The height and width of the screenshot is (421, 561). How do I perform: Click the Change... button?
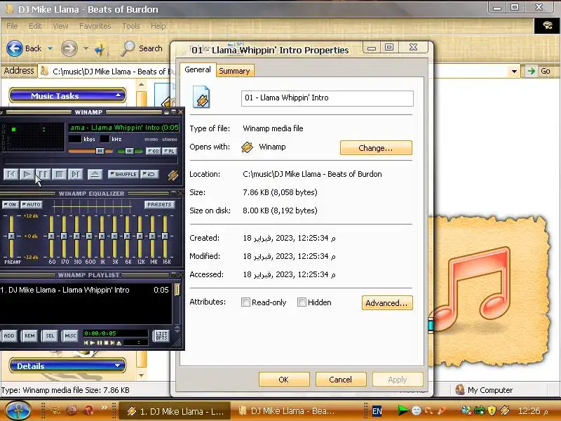376,148
